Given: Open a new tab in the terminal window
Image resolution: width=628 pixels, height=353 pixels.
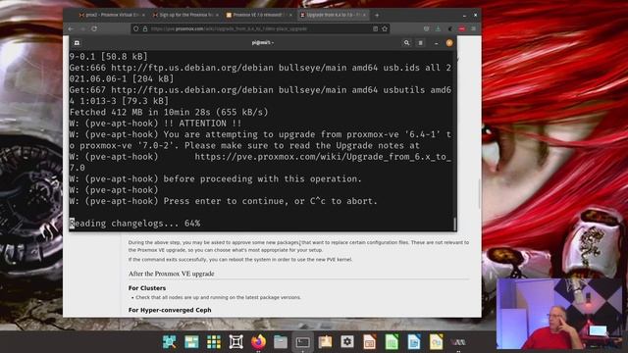Looking at the screenshot, I should click(x=77, y=43).
